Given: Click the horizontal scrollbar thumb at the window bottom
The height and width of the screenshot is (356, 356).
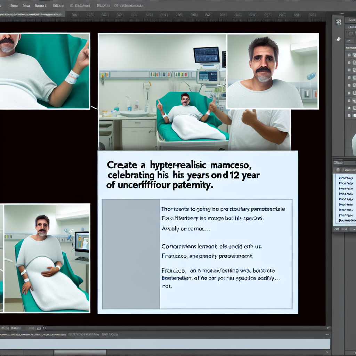Looking at the screenshot, I should (80, 352).
